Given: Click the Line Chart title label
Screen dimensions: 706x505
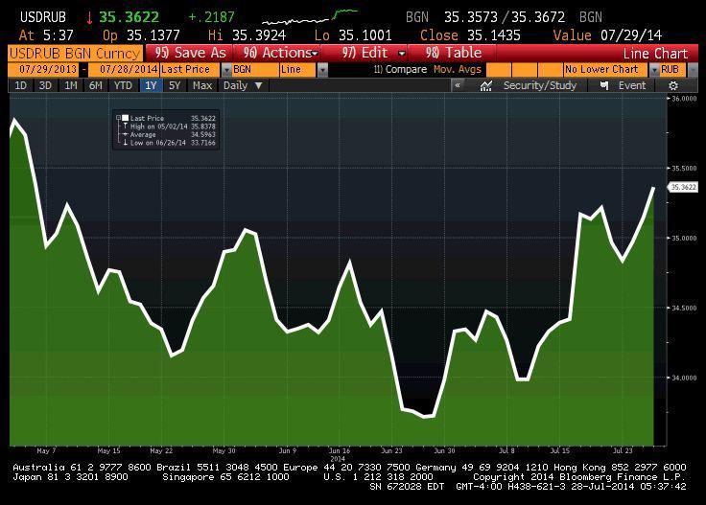Looking at the screenshot, I should [655, 54].
